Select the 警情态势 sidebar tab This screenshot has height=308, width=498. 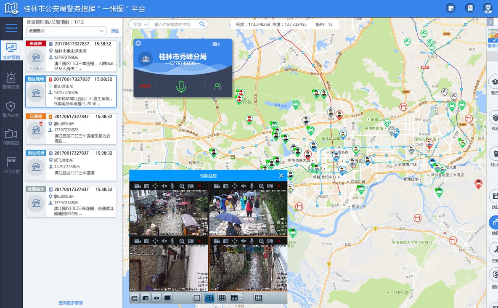pos(11,80)
